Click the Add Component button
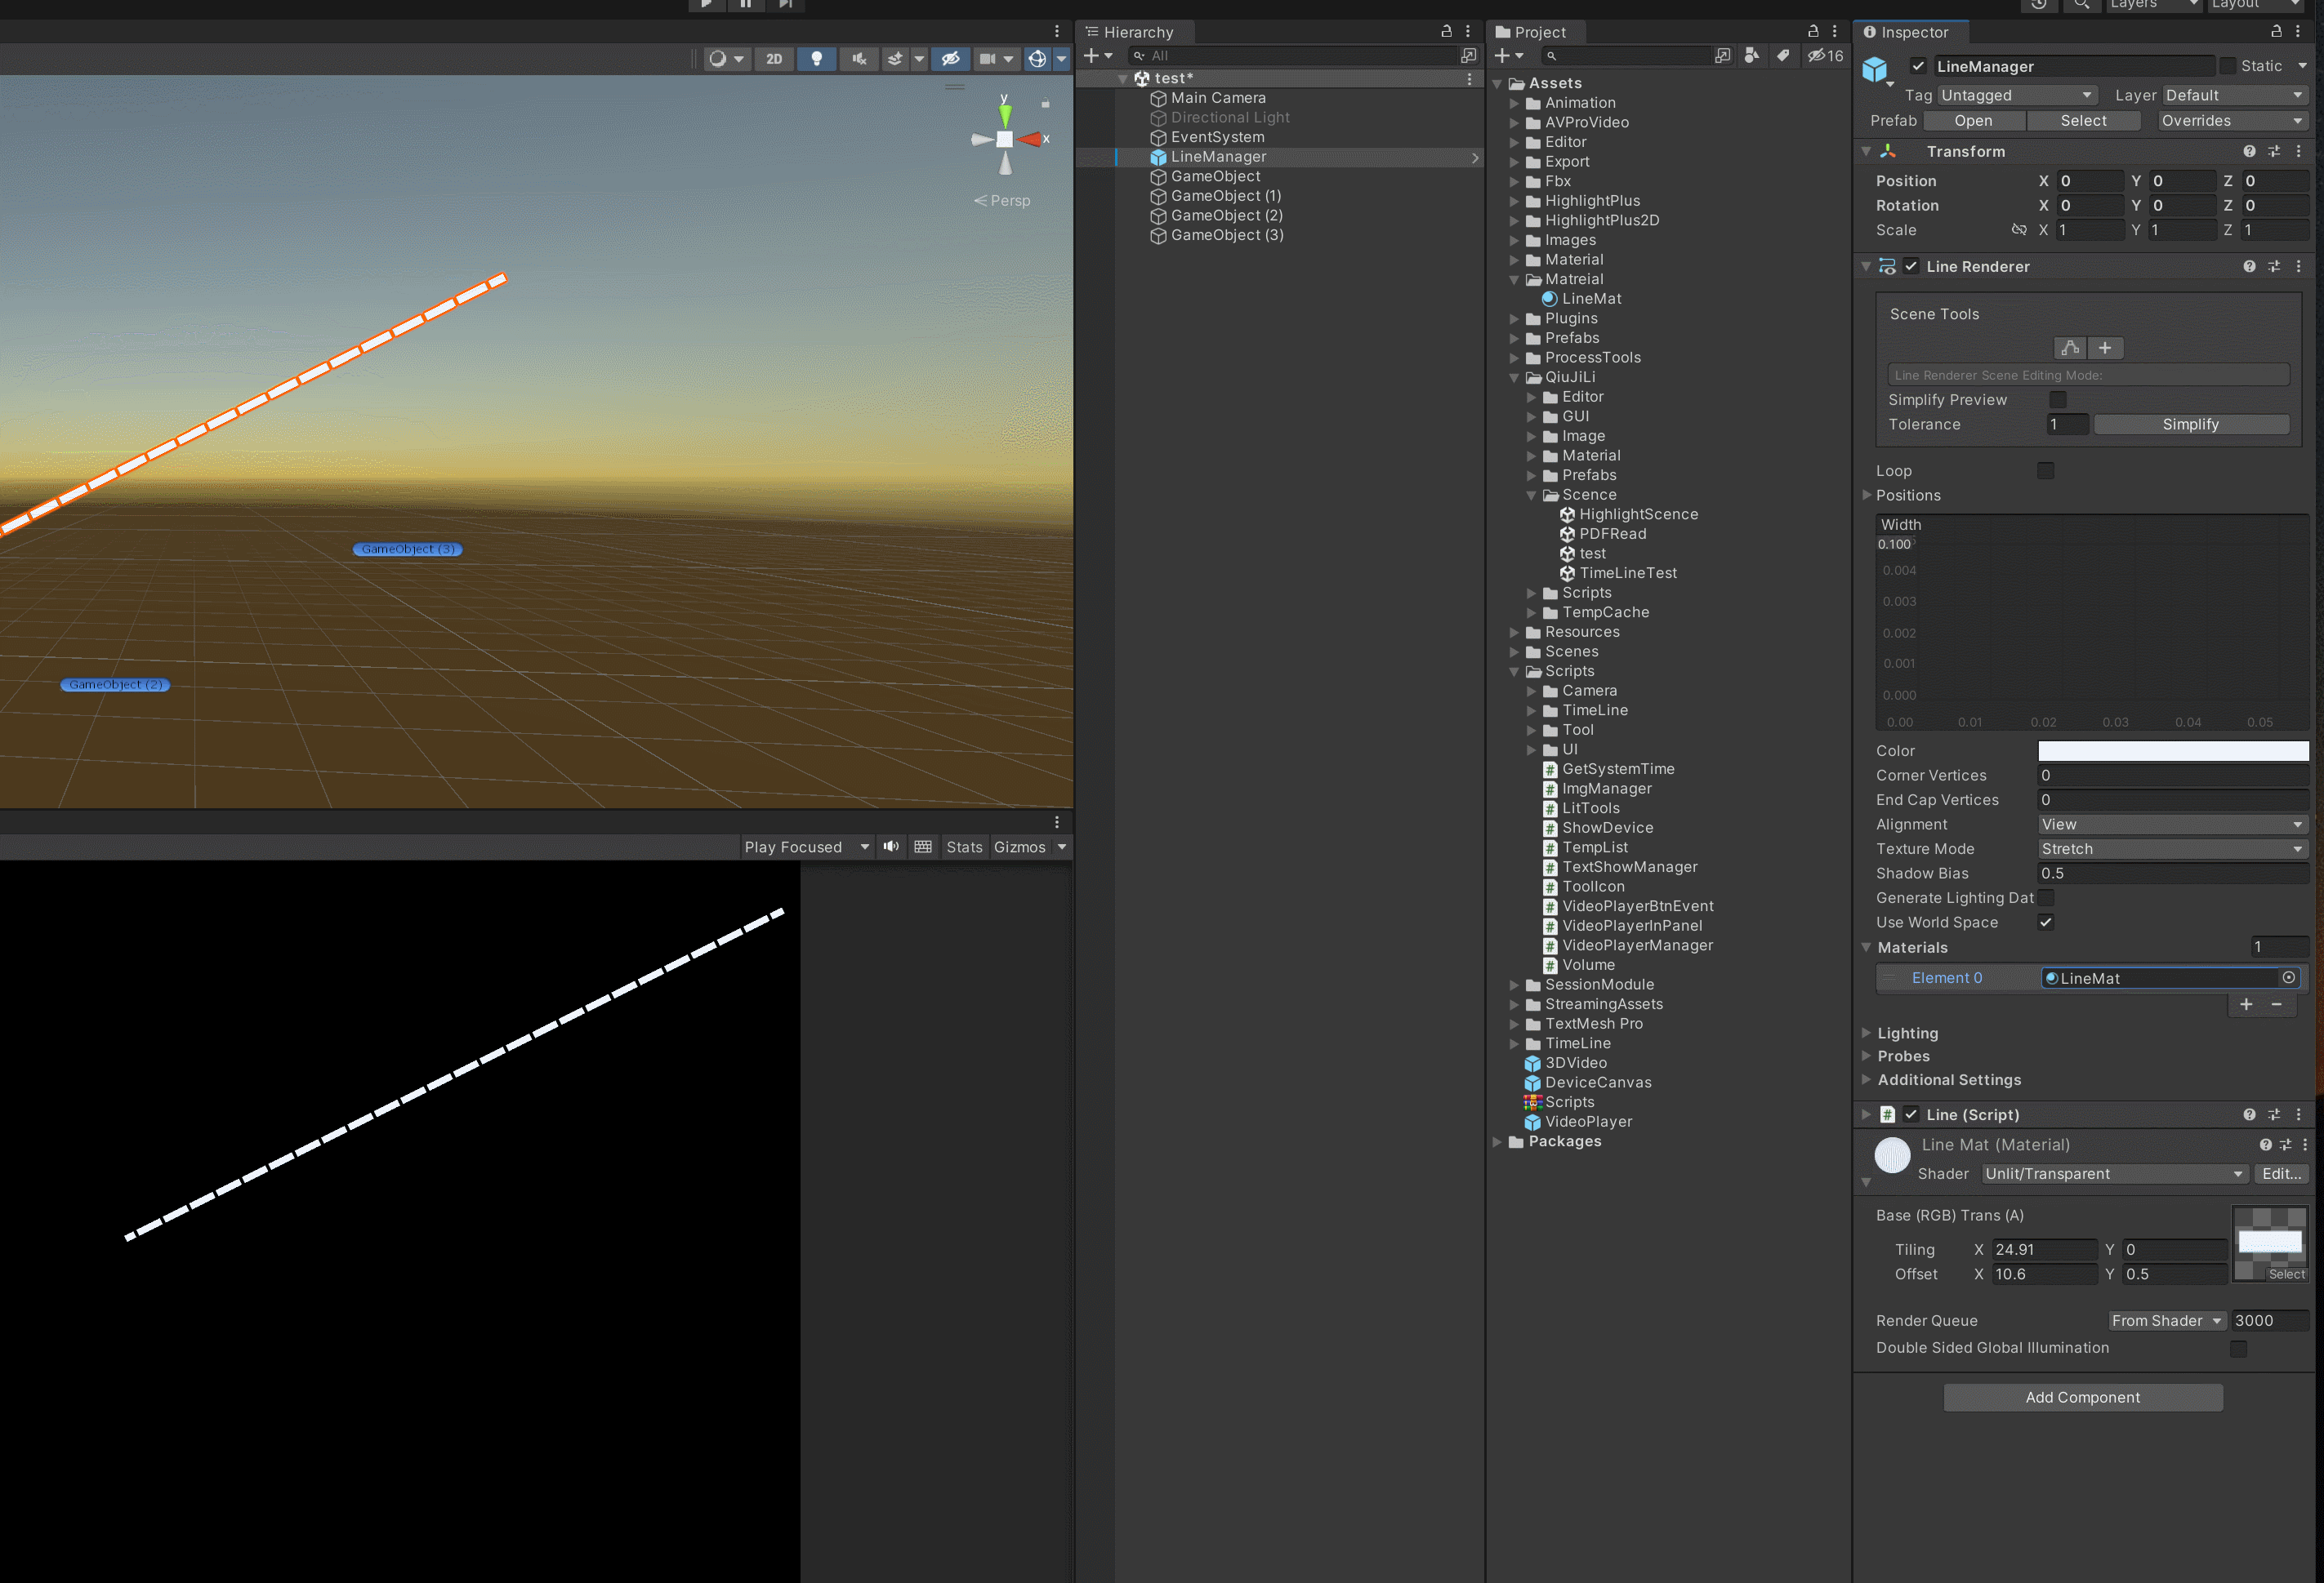The width and height of the screenshot is (2324, 1583). coord(2082,1397)
